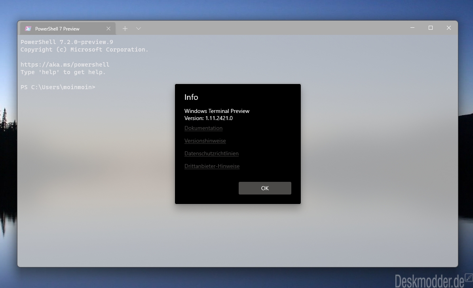Close the Windows Terminal window
The height and width of the screenshot is (288, 473).
(449, 28)
